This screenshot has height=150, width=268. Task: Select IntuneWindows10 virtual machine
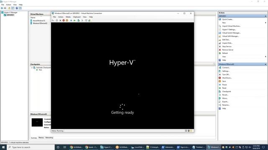39,21
